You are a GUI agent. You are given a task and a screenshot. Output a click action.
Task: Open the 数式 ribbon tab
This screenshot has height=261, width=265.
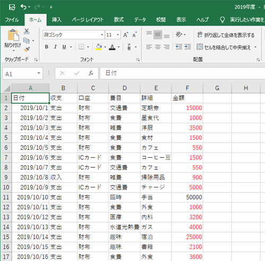click(119, 20)
